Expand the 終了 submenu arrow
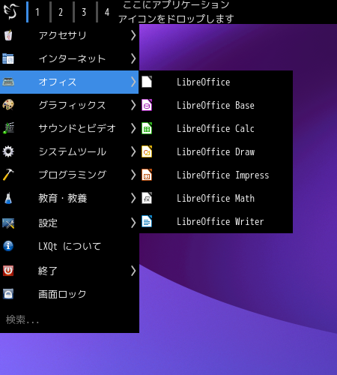The height and width of the screenshot is (375, 337). point(133,271)
